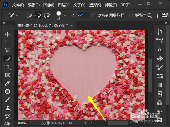The width and height of the screenshot is (170, 127).
Task: Click the Photoshop logo icon
Action: click(x=5, y=5)
